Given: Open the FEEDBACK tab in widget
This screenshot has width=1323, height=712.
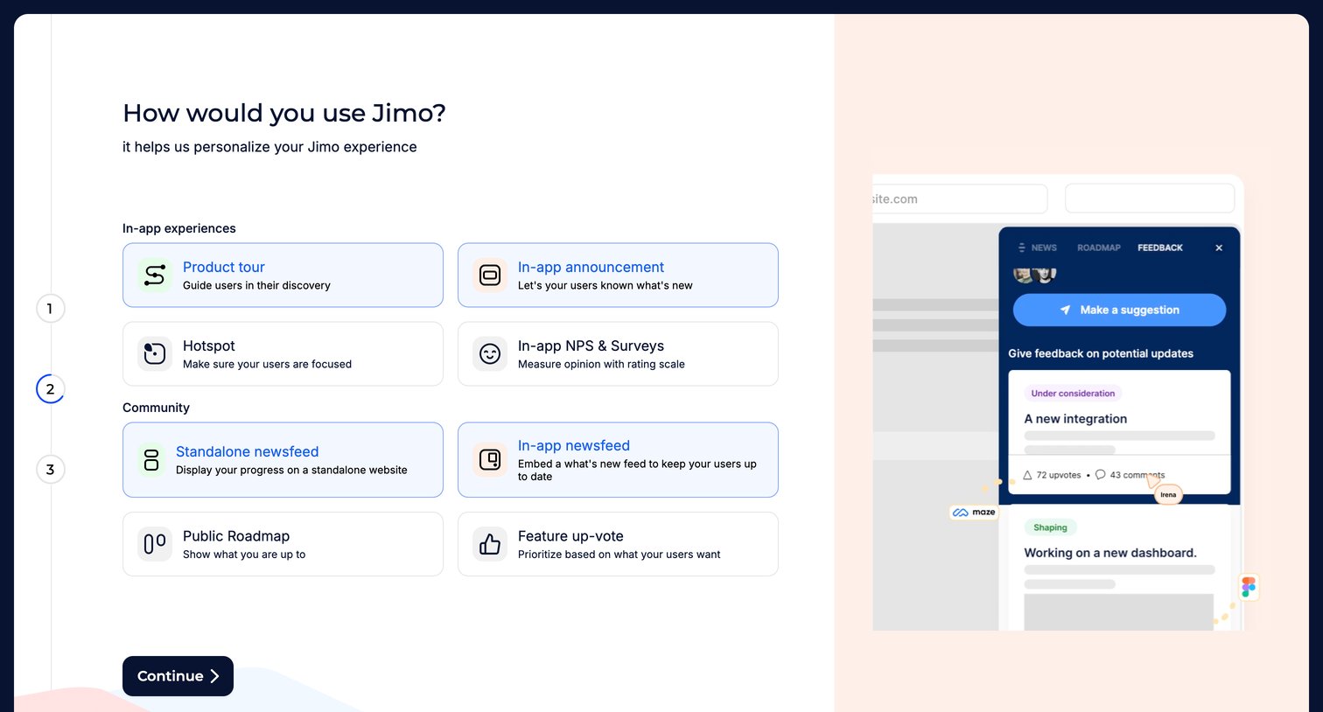Looking at the screenshot, I should [x=1160, y=248].
